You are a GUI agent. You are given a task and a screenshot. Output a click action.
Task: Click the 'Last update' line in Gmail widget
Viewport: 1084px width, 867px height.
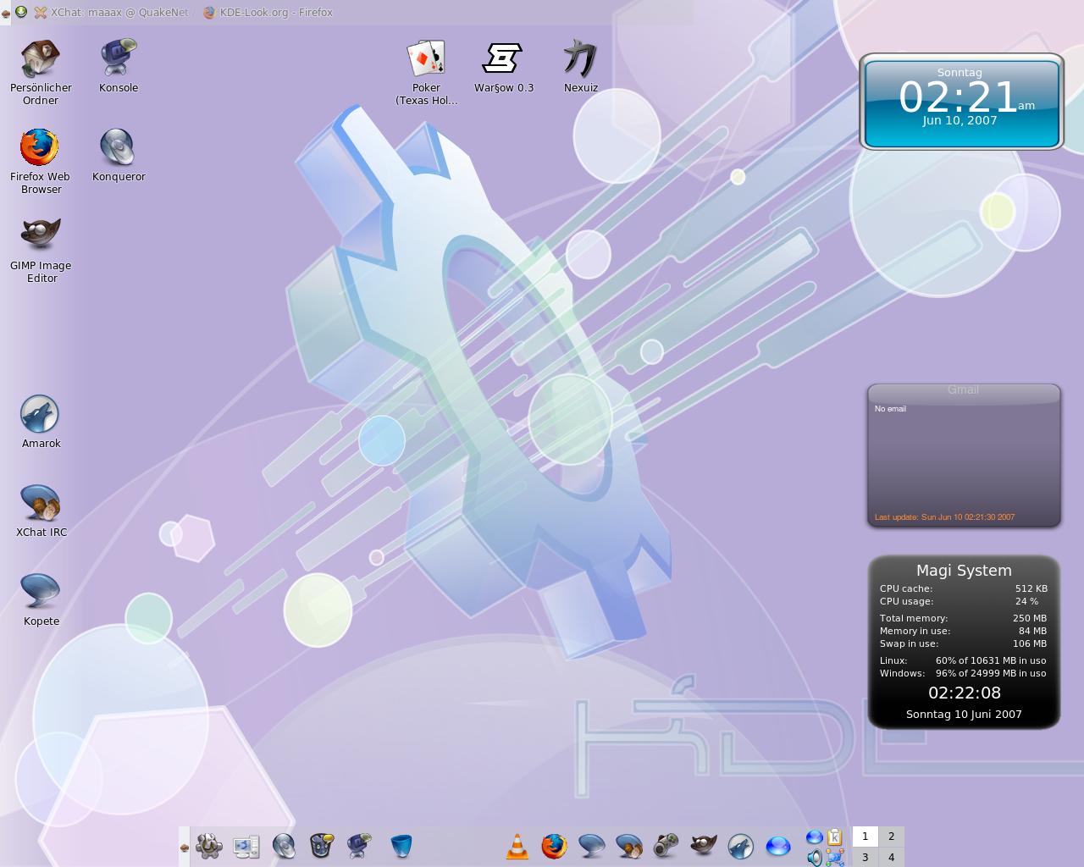point(944,516)
